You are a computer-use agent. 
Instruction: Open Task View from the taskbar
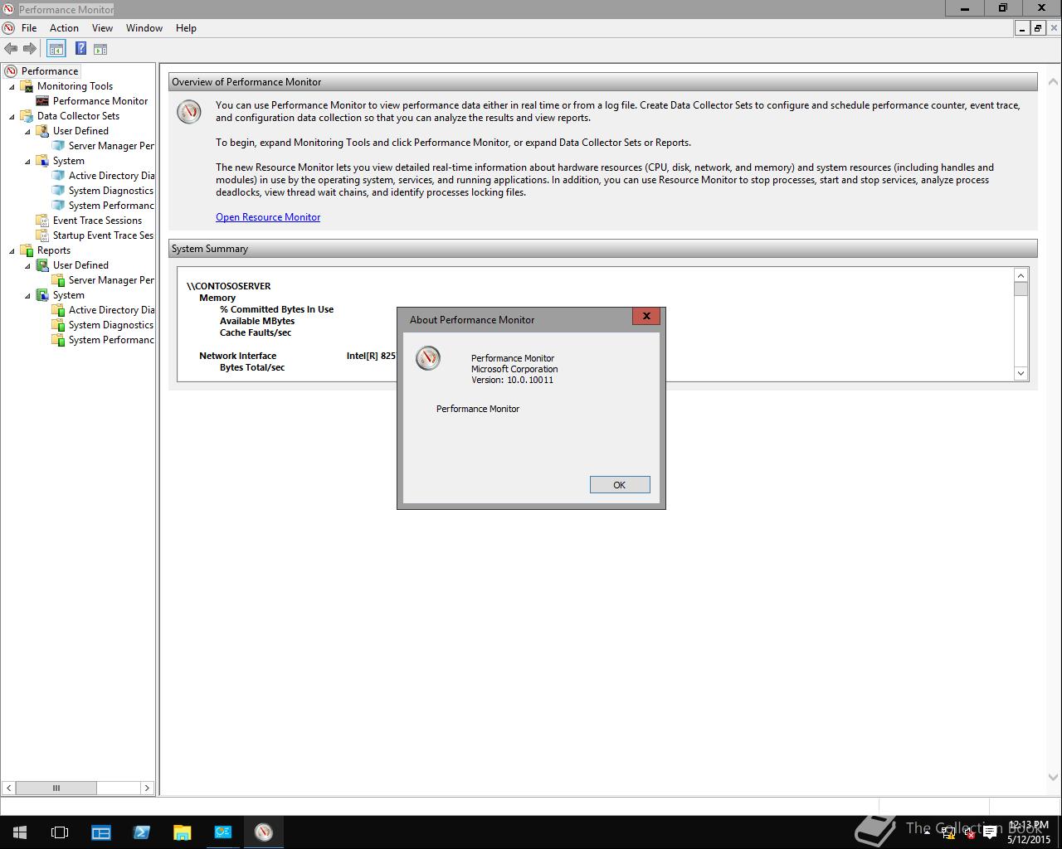(x=60, y=832)
